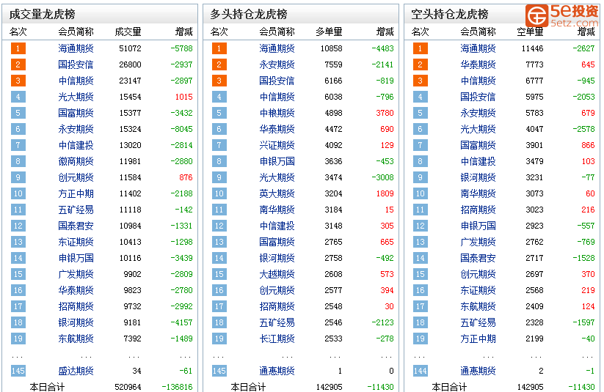Click 五矿经易 in the 成交量龙虎榜 table
This screenshot has width=604, height=392.
[x=76, y=210]
